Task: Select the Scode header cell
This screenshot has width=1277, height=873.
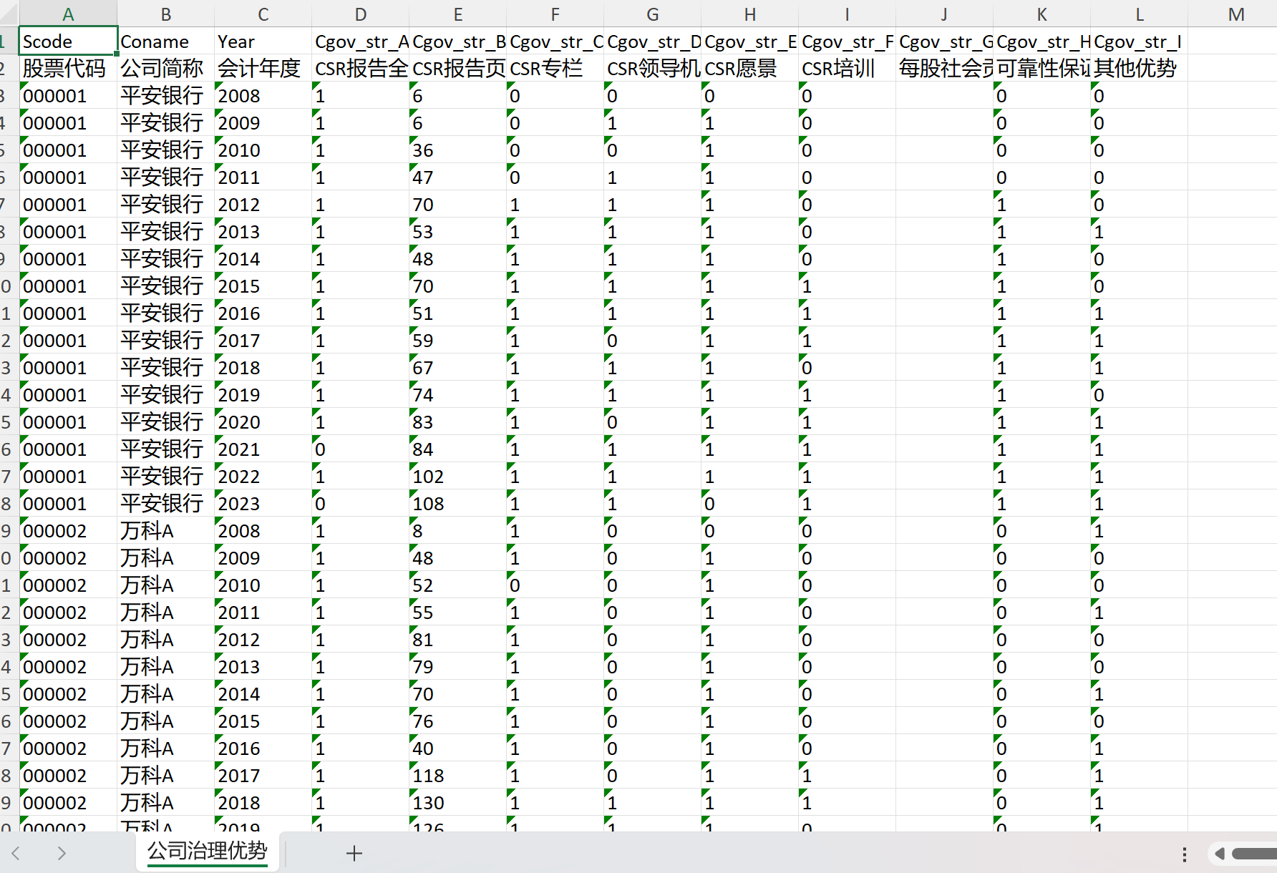Action: (68, 41)
